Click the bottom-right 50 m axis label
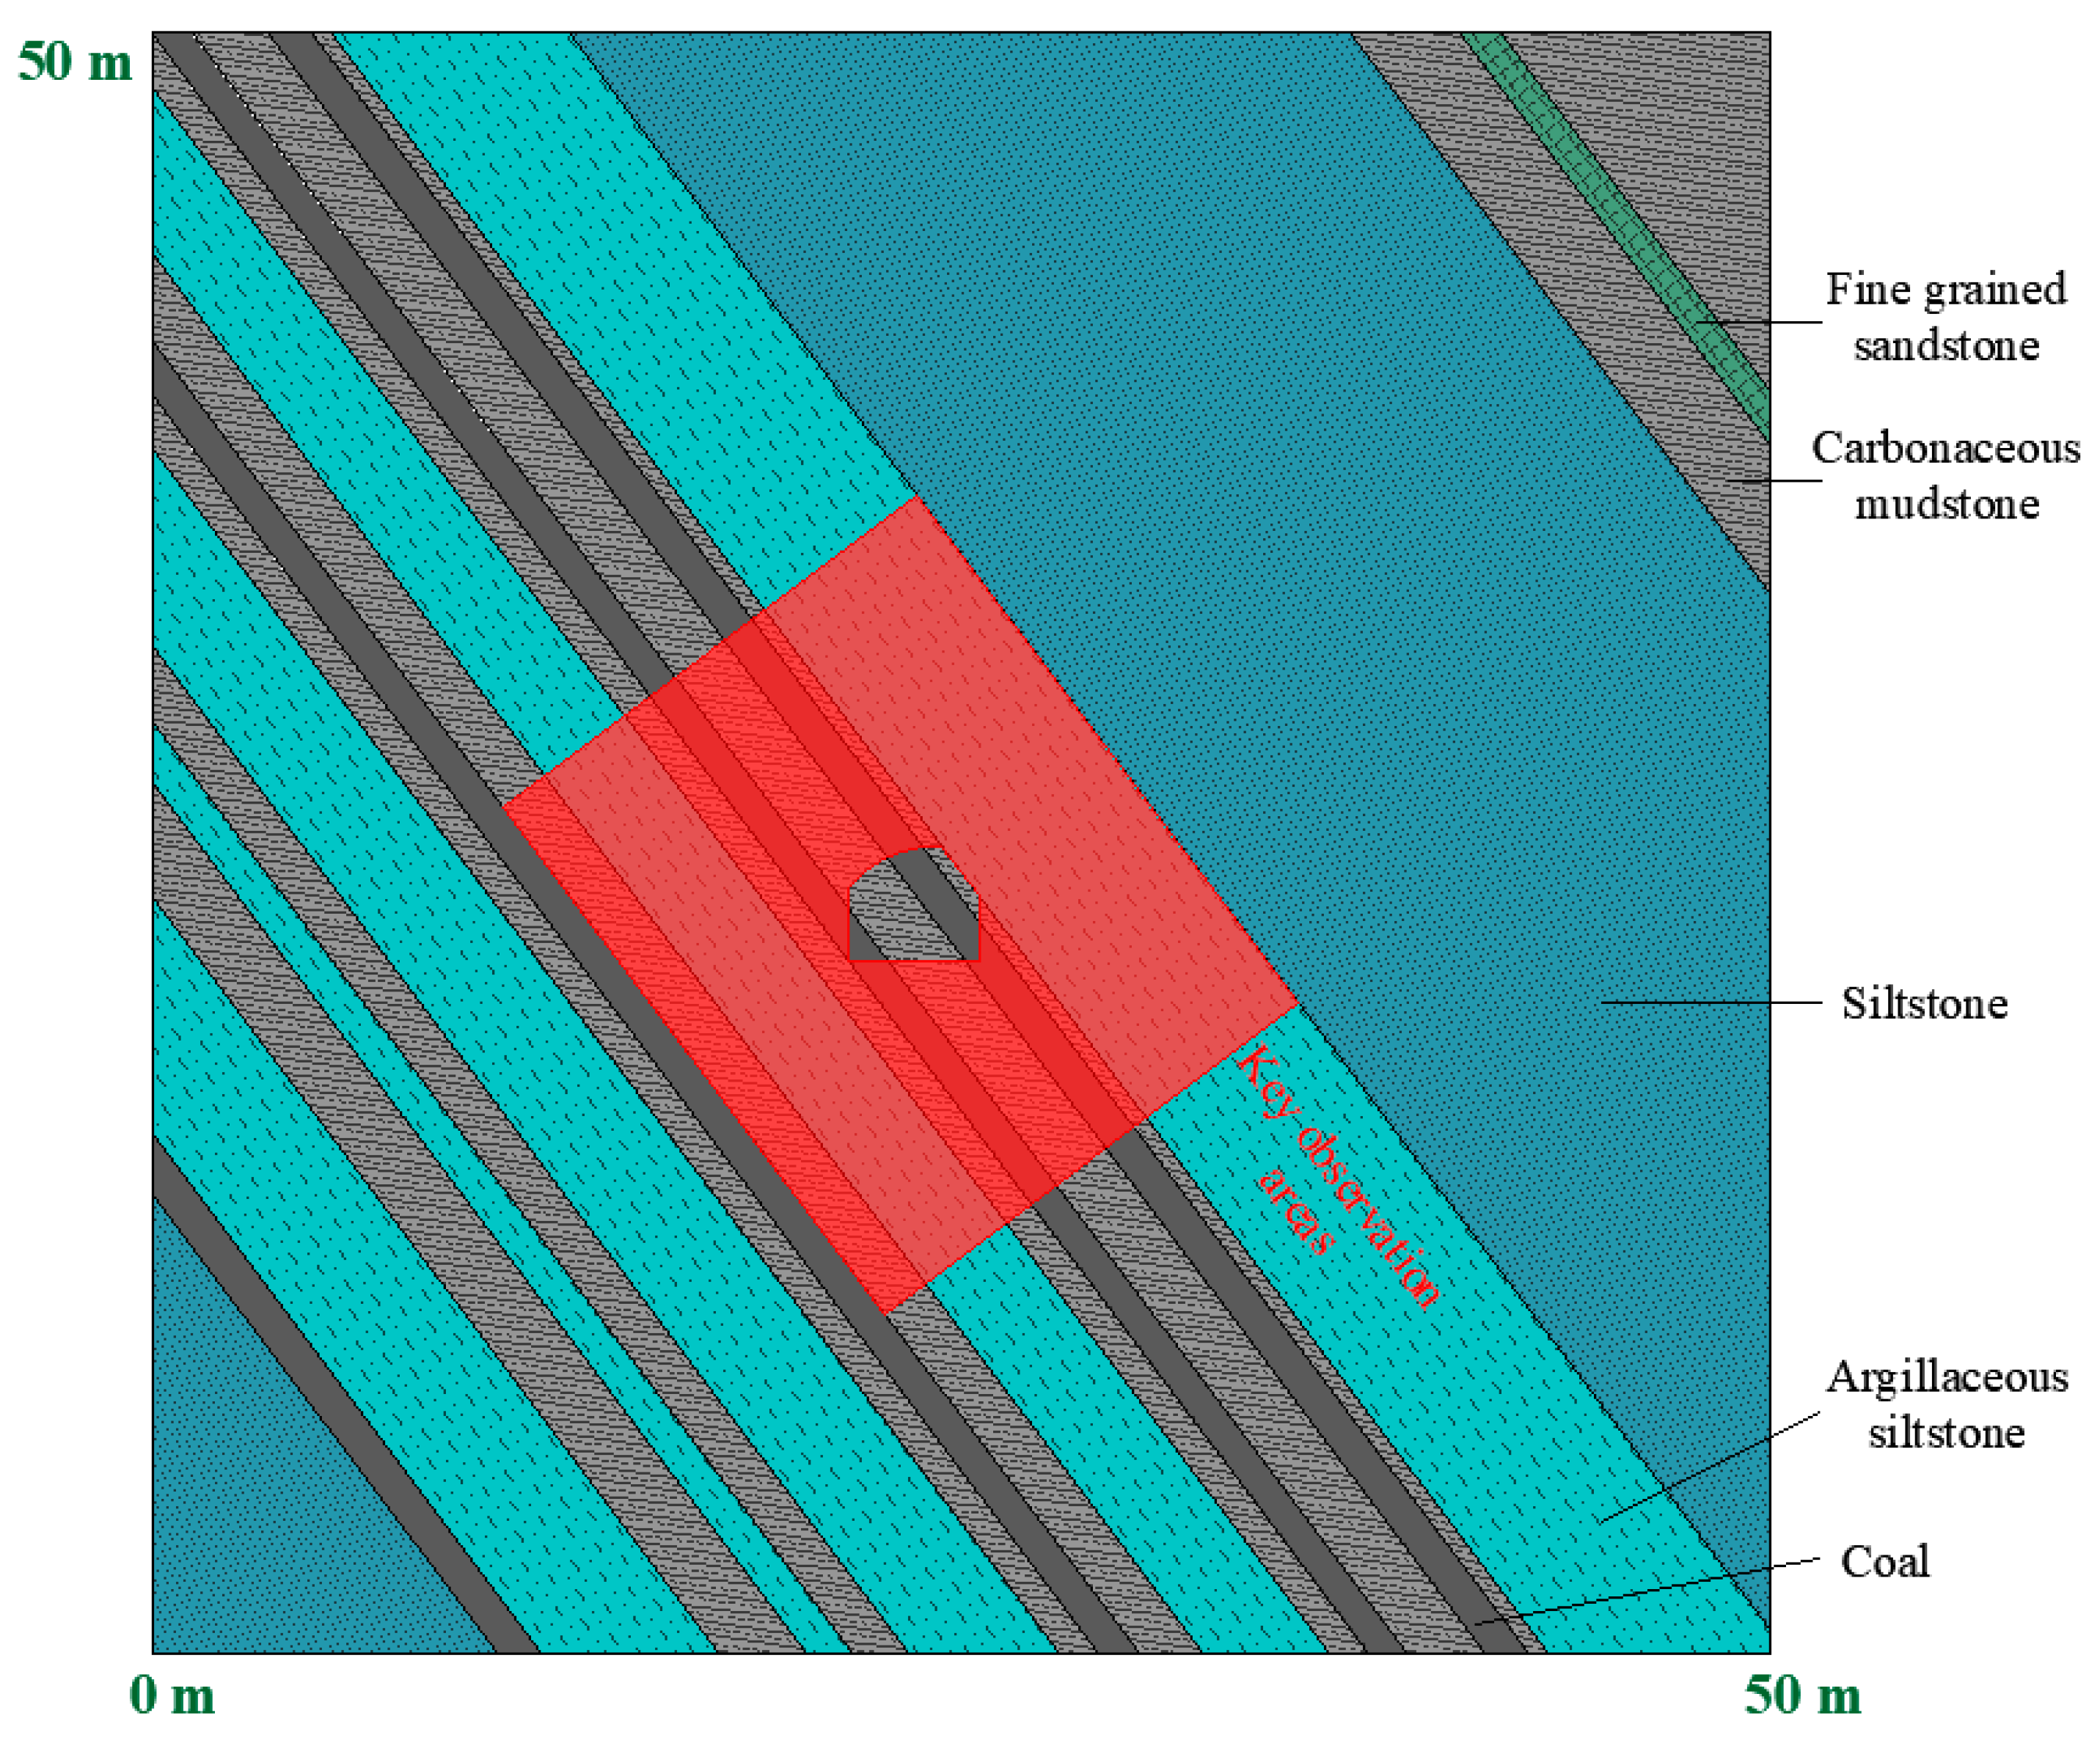 pyautogui.click(x=1802, y=1696)
